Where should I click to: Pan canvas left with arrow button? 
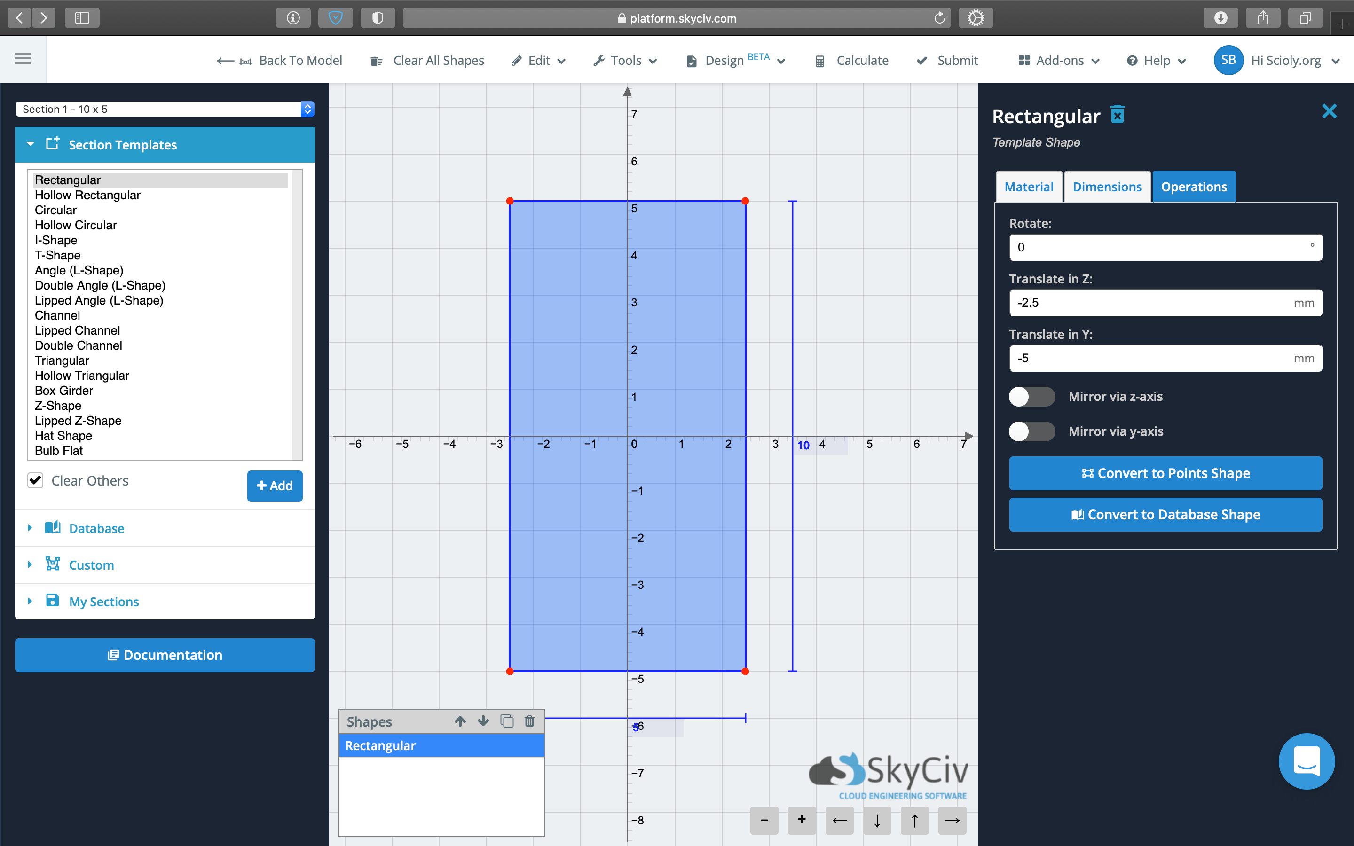coord(839,820)
